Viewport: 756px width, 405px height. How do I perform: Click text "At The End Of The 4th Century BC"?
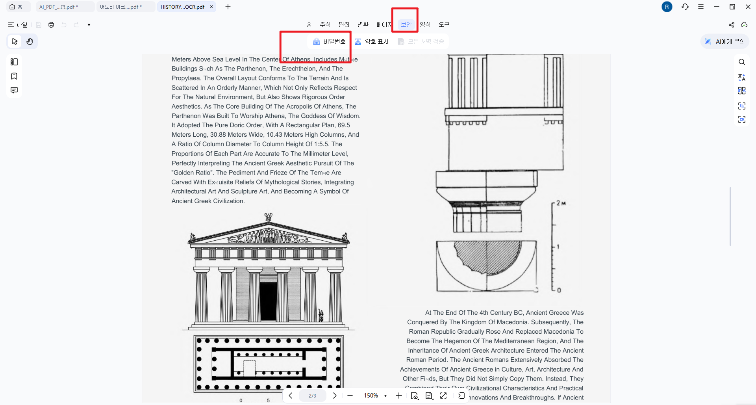coord(475,313)
